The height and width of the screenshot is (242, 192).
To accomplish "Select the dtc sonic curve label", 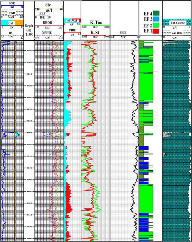I will pos(48,5).
